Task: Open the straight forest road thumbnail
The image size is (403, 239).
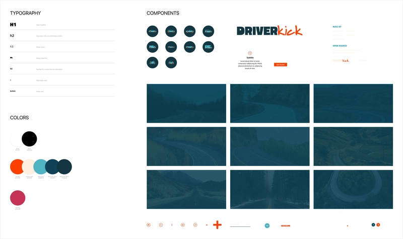Action: [x=270, y=189]
